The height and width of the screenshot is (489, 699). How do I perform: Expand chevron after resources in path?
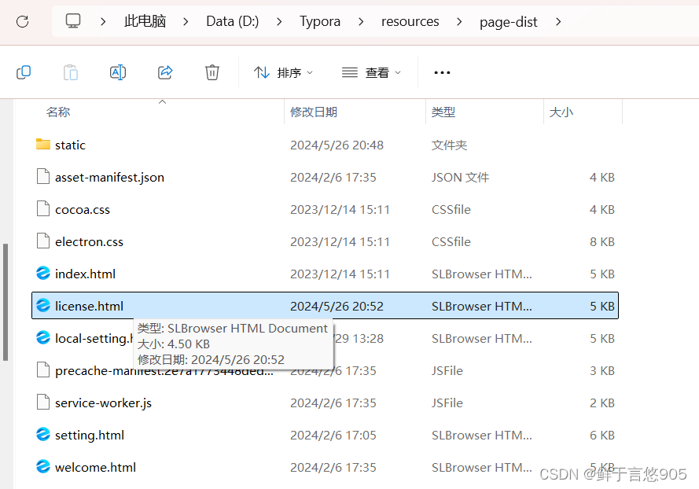click(x=460, y=21)
